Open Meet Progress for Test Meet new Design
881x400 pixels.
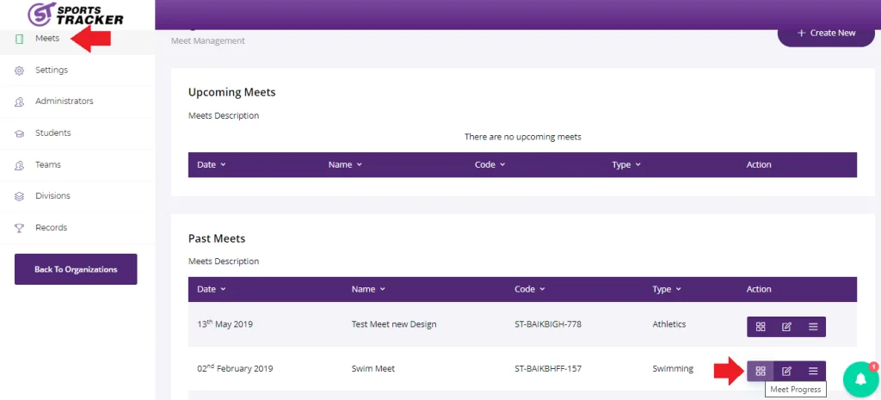[x=761, y=327]
